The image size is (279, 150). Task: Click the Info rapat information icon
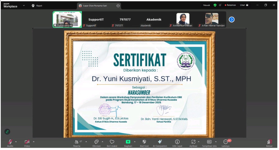point(177,142)
